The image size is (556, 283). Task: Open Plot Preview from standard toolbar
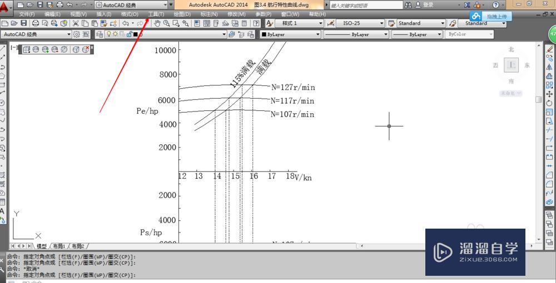point(45,23)
